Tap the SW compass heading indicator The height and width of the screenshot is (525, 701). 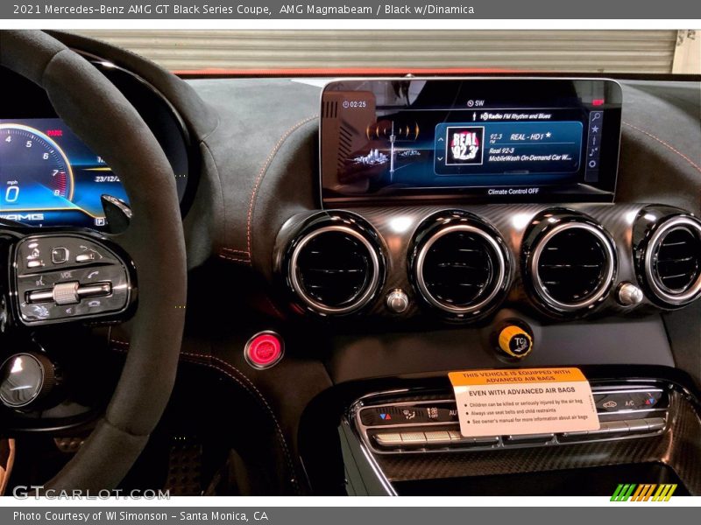coord(476,103)
